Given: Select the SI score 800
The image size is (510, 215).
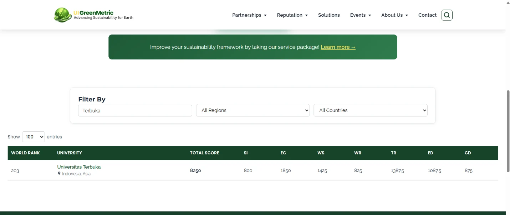Looking at the screenshot, I should [248, 171].
